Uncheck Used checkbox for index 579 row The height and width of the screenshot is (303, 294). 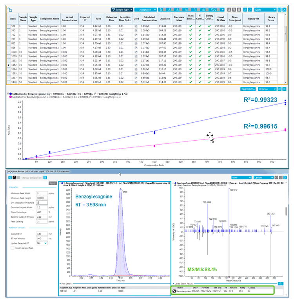136,26
